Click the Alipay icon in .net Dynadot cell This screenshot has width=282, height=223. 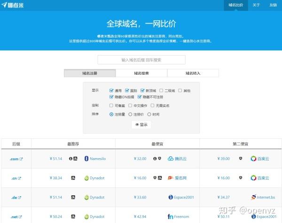[x=73, y=216]
